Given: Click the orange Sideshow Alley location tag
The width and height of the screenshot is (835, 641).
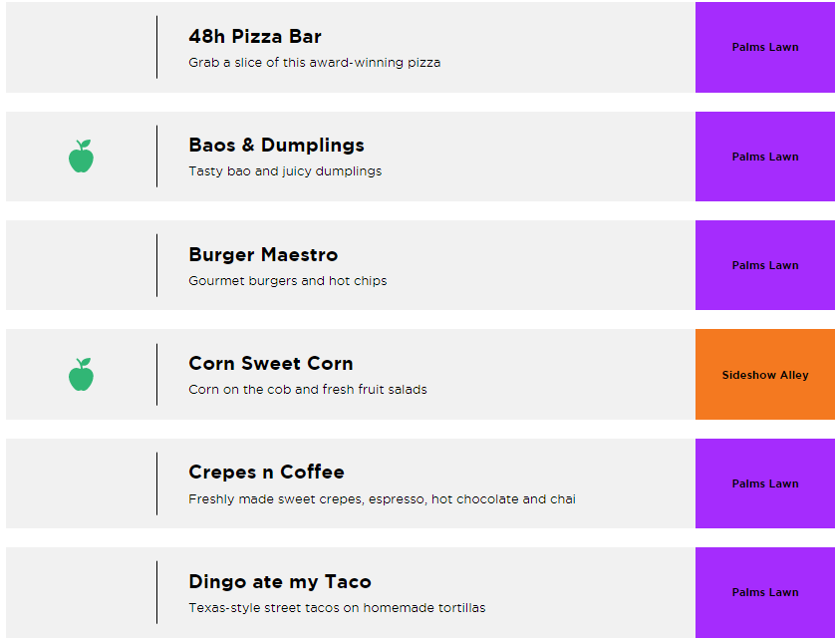Looking at the screenshot, I should 765,375.
